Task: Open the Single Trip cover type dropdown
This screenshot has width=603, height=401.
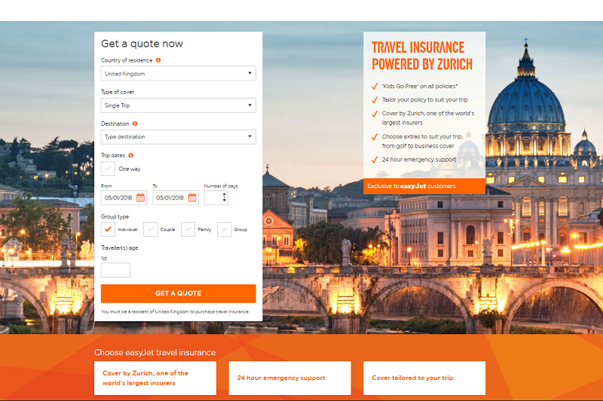Action: [179, 105]
